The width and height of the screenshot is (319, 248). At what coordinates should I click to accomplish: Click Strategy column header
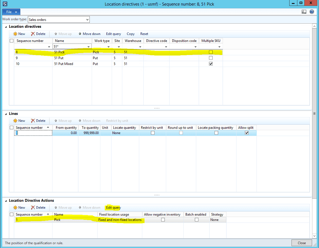point(217,214)
